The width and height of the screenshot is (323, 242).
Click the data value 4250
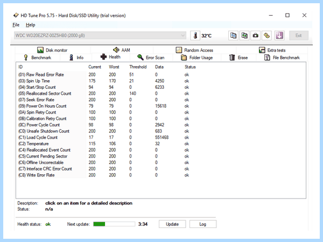pyautogui.click(x=159, y=81)
